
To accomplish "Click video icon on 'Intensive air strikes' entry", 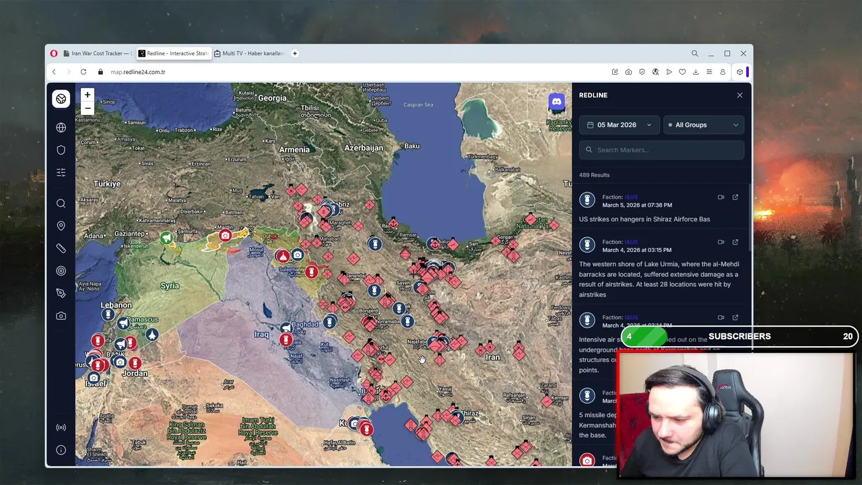I will click(721, 317).
